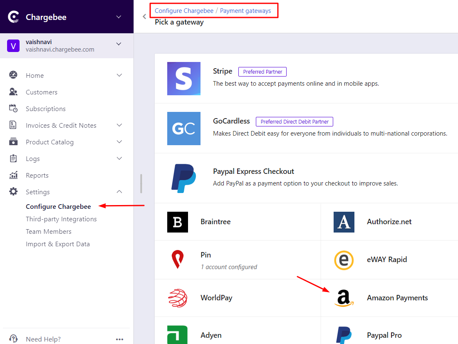Open the more options dots near Need Help
Image resolution: width=458 pixels, height=344 pixels.
[x=120, y=339]
